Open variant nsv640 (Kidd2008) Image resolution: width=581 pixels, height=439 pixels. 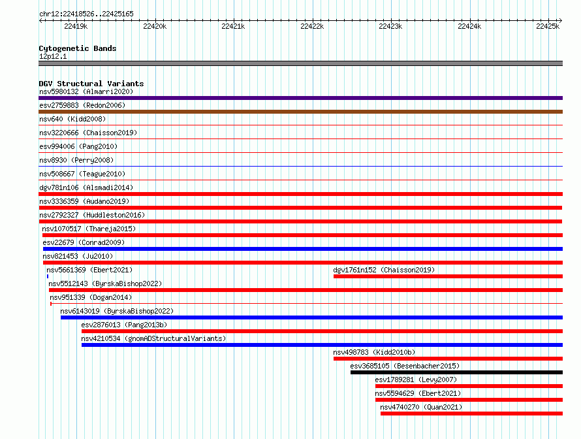tap(72, 119)
